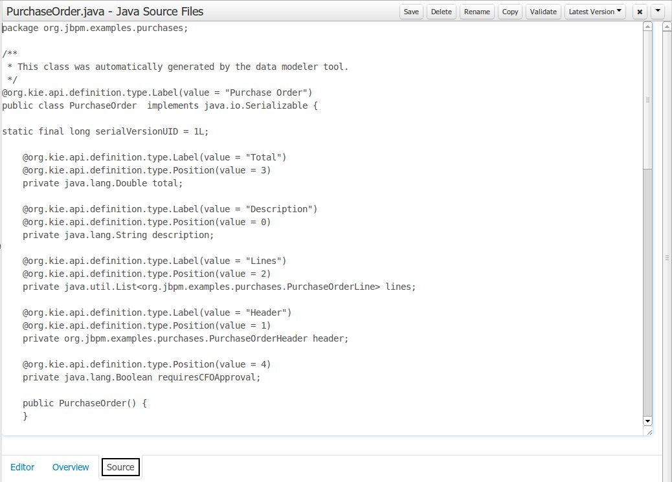Validate the Java source file
This screenshot has width=672, height=482.
[543, 12]
